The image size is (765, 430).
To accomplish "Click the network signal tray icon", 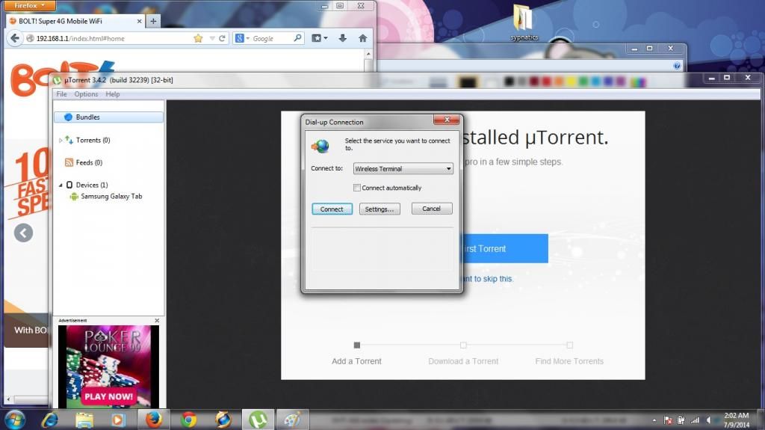I will [695, 420].
